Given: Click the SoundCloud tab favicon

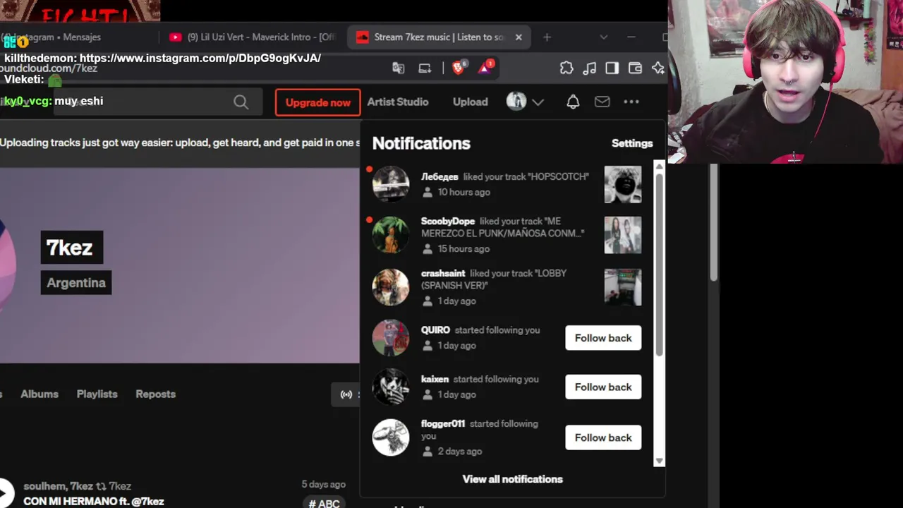Looking at the screenshot, I should point(363,37).
